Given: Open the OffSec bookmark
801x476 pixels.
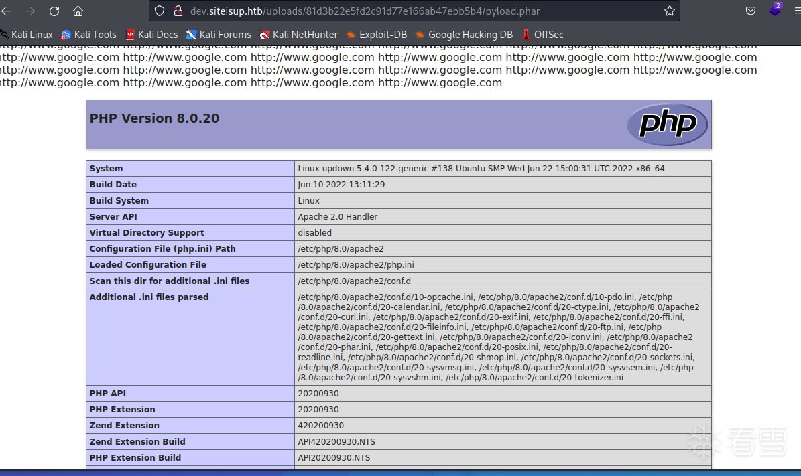Looking at the screenshot, I should coord(542,35).
